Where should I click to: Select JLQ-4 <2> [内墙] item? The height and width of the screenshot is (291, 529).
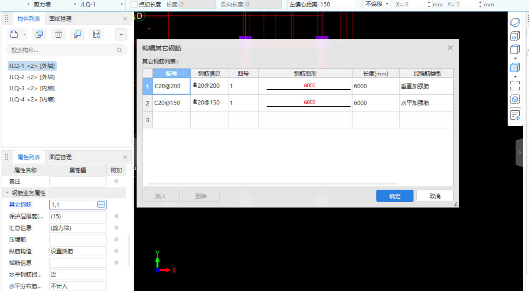pos(32,99)
